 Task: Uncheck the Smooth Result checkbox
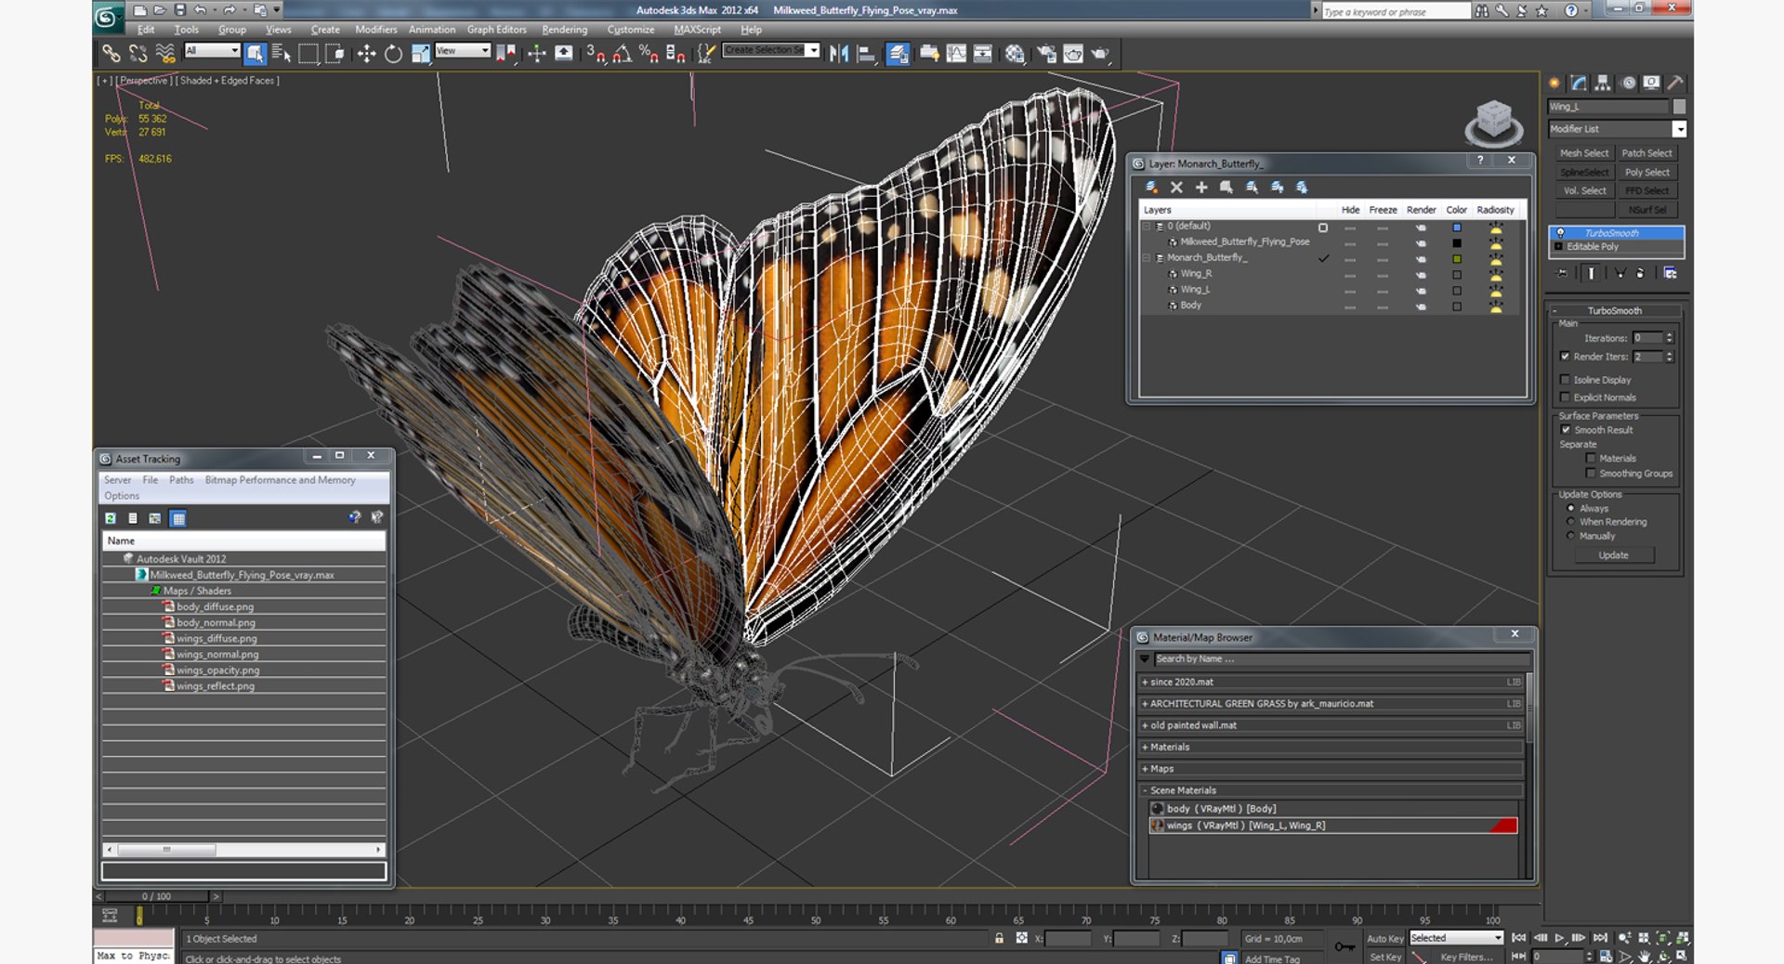[x=1566, y=430]
